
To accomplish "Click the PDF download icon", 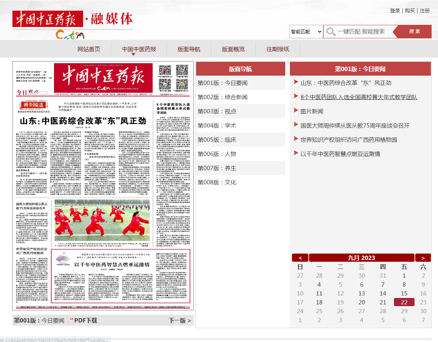I will pyautogui.click(x=71, y=320).
